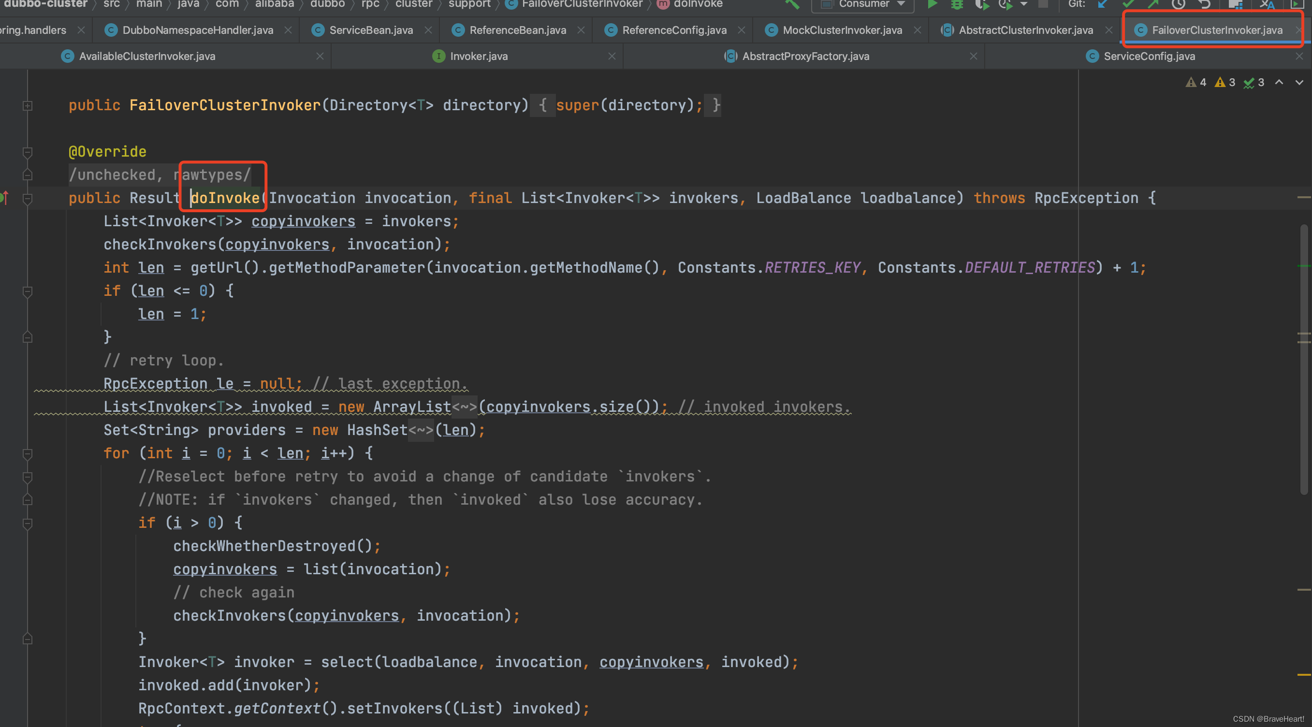
Task: Go to next highlighted error arrow
Action: 1299,82
